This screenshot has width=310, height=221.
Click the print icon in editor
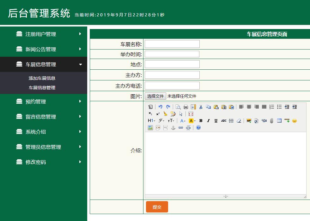point(185,107)
